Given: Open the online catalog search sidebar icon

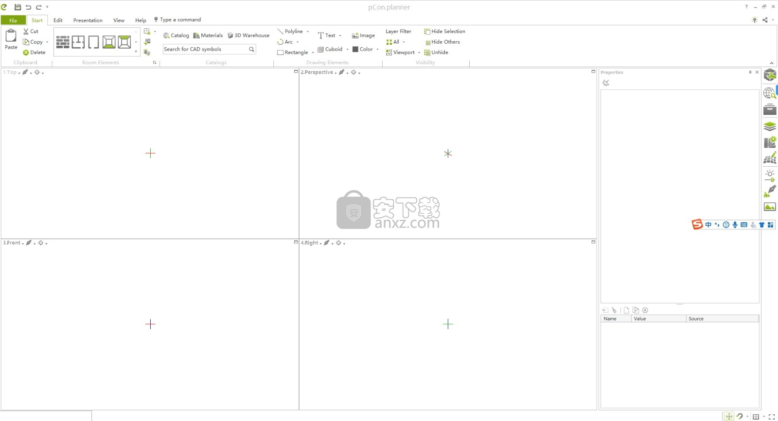Looking at the screenshot, I should coord(770,92).
